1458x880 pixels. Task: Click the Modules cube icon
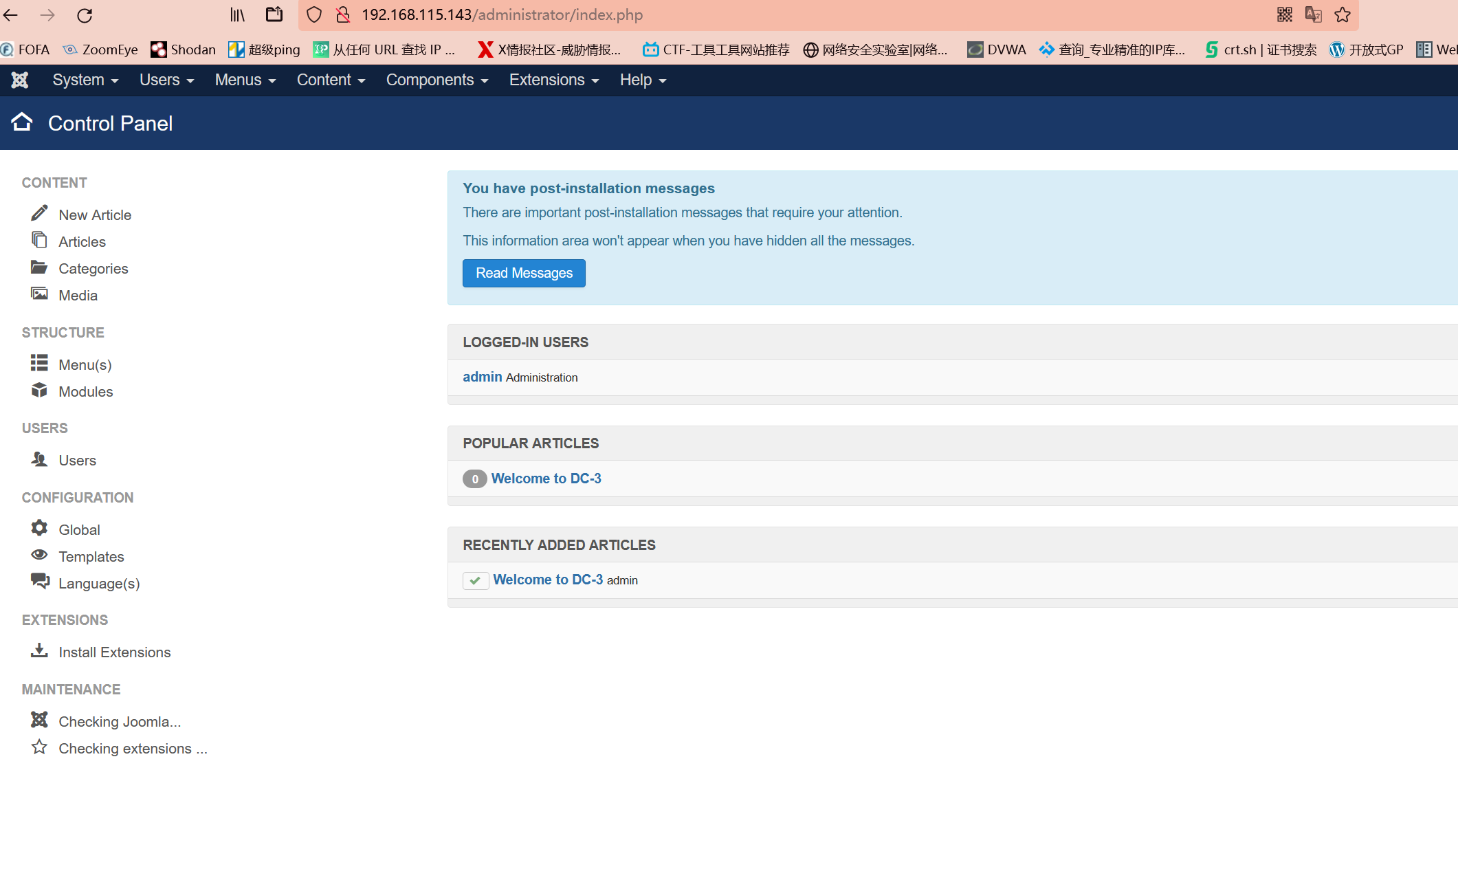coord(39,390)
